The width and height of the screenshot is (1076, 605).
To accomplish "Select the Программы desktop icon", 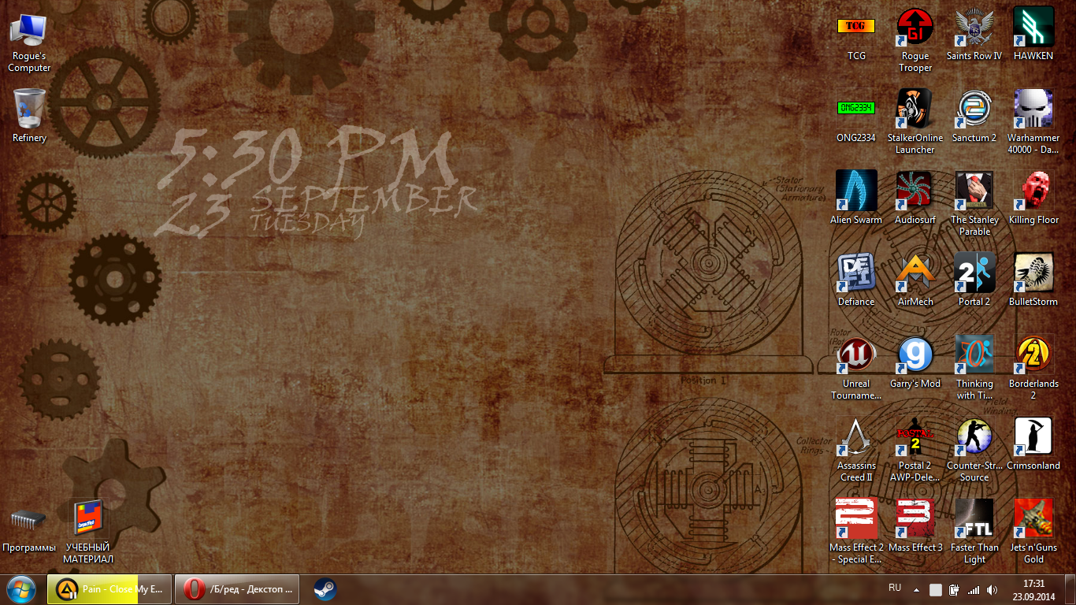I will pos(29,529).
